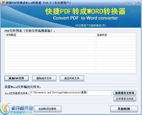Screen dimensions: 142x115
Task: Click the 选择保存文件夹 button
Action: pos(125,93)
